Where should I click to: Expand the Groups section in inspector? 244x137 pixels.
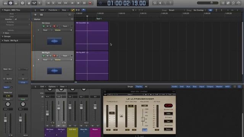(3, 37)
